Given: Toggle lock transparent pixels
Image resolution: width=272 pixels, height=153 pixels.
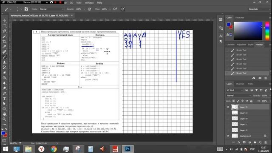Looking at the screenshot, I should click(x=234, y=101).
